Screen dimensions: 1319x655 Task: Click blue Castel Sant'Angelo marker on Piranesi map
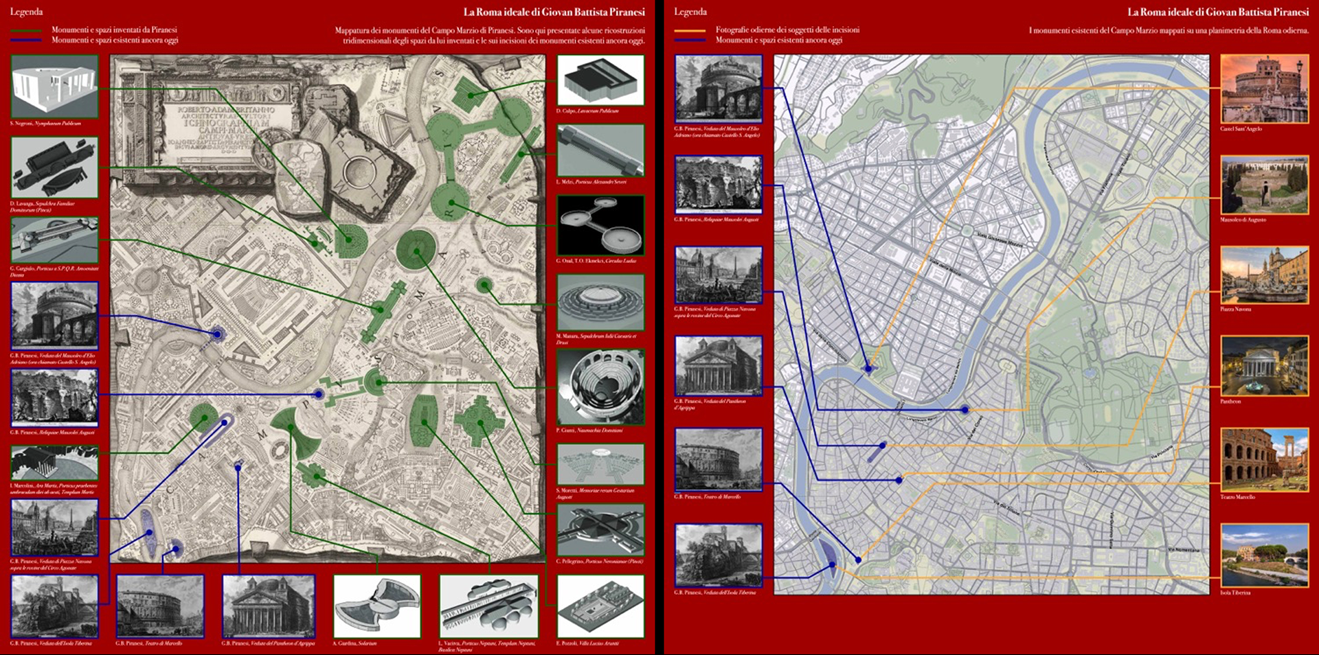click(x=217, y=334)
